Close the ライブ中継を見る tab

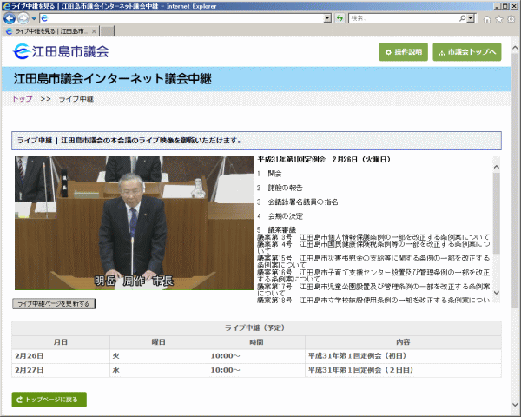coord(94,31)
